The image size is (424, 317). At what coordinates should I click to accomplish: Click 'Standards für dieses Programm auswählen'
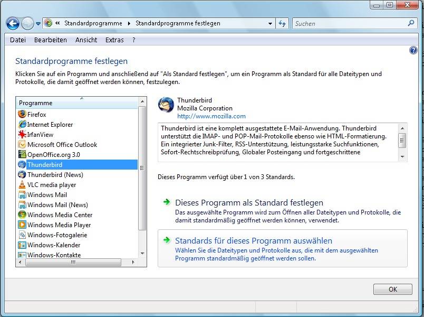click(254, 240)
